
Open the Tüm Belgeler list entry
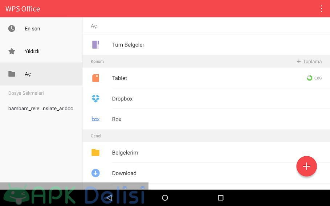[128, 45]
